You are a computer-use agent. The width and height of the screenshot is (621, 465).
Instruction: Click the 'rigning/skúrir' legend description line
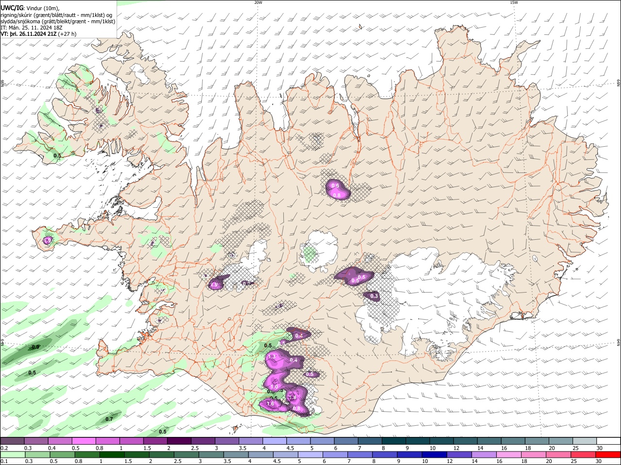(56, 15)
